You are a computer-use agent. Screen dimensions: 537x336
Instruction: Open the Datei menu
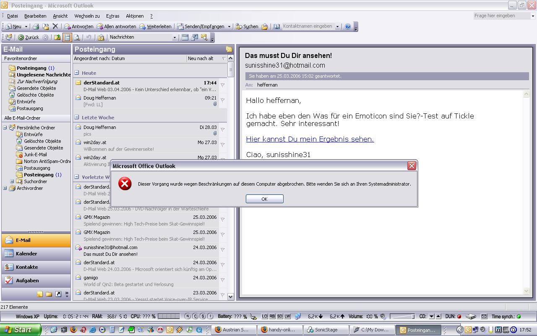[x=13, y=16]
